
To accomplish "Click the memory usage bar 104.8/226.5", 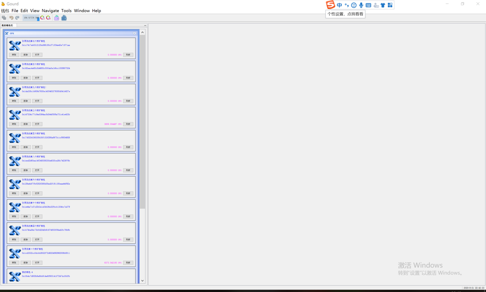I will pos(31,18).
